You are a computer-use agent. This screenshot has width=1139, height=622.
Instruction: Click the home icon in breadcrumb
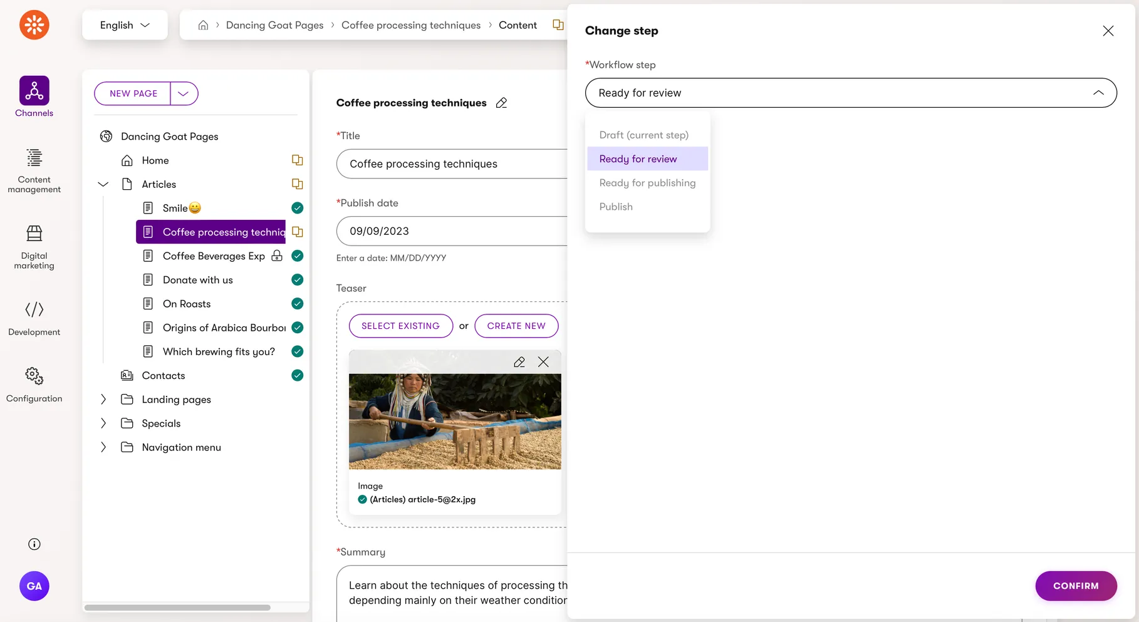203,25
